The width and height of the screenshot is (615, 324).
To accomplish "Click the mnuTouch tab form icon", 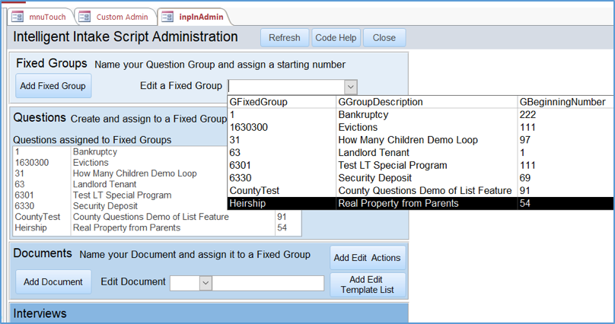I will click(18, 16).
